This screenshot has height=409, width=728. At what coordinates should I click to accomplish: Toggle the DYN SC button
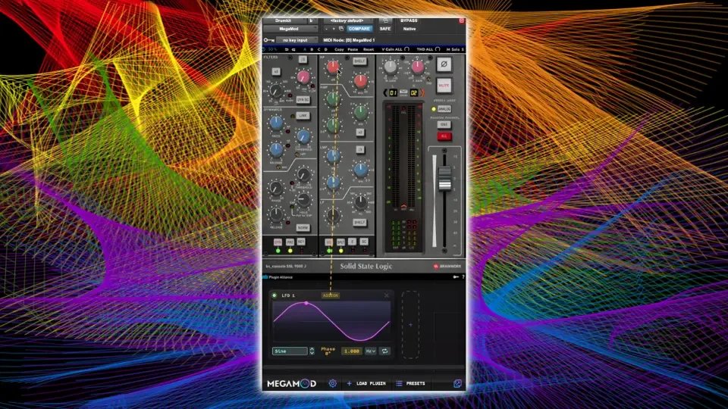pos(303,100)
